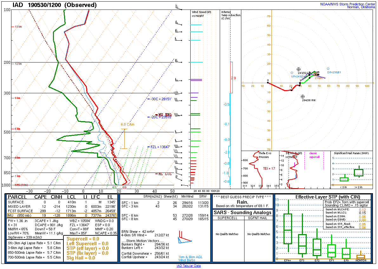Click the MMP = 0.20 value

tap(104, 229)
